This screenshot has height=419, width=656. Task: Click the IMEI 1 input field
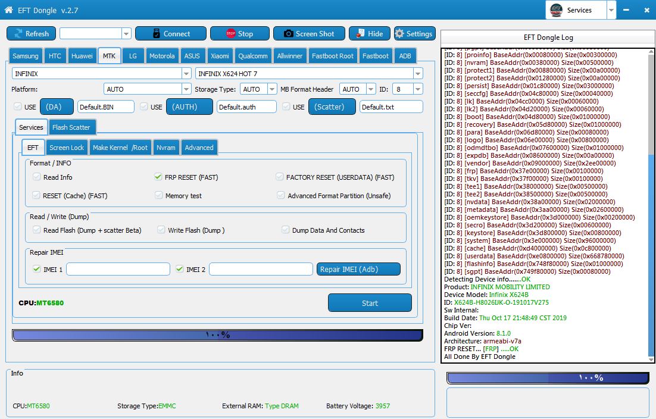click(x=118, y=269)
